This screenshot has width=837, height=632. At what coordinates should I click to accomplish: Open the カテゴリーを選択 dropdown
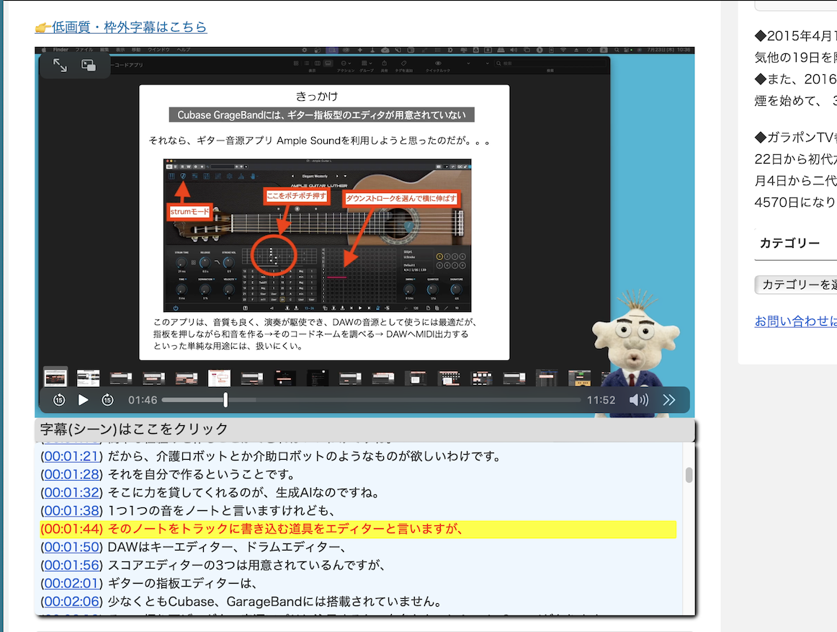tap(795, 285)
